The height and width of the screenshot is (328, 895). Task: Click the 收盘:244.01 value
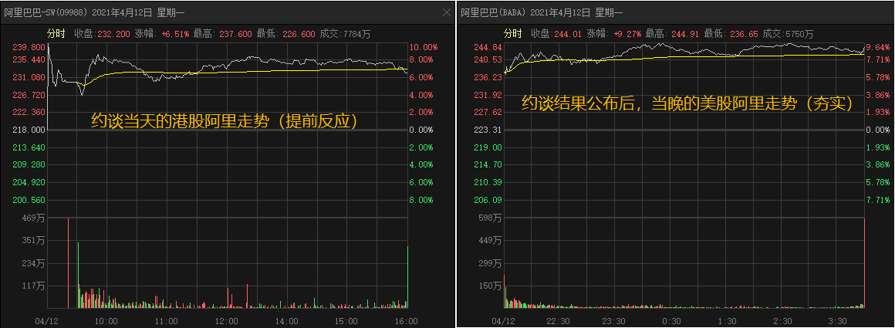point(556,34)
